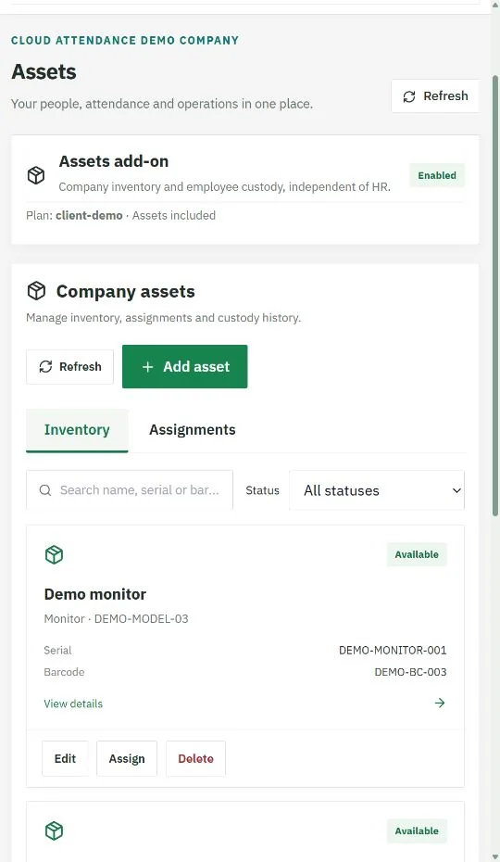Open View details link for Demo monitor

[73, 704]
